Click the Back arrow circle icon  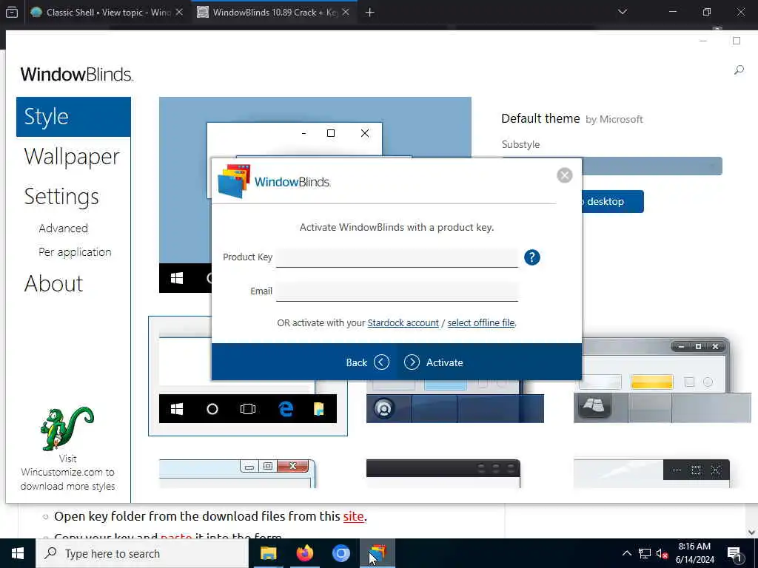point(381,362)
